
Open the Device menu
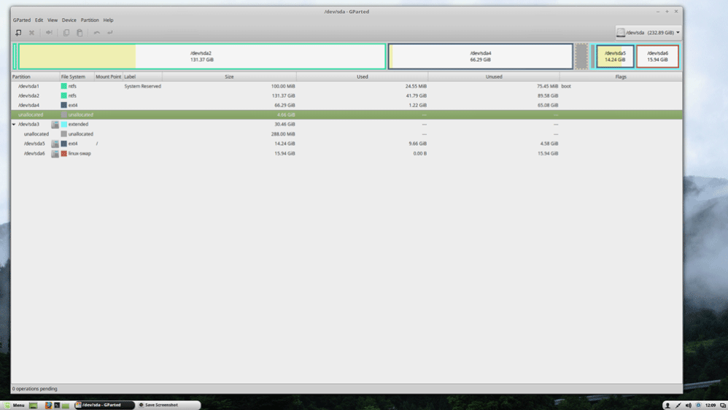click(69, 20)
